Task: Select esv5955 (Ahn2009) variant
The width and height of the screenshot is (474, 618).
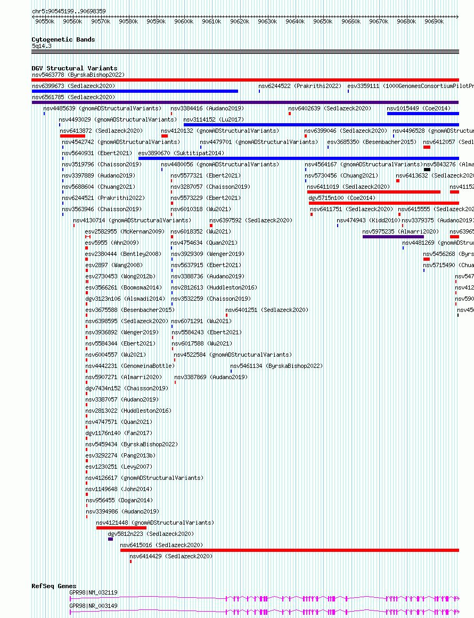Action: [x=112, y=243]
